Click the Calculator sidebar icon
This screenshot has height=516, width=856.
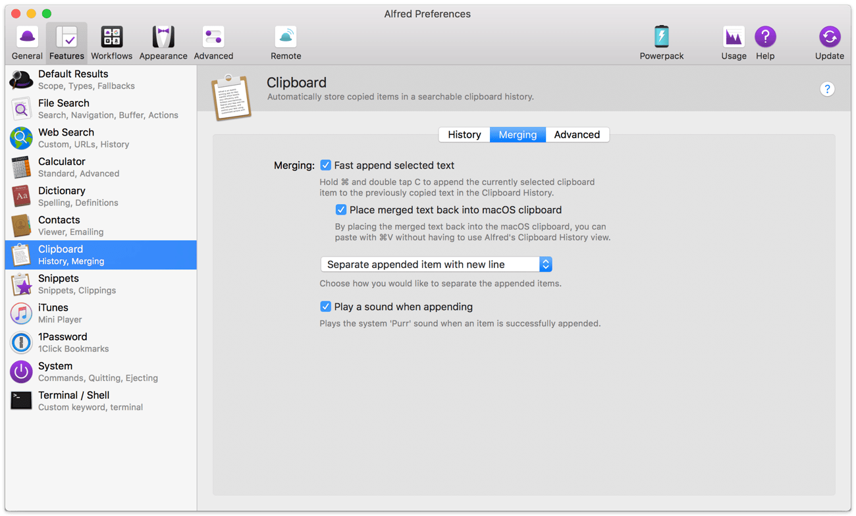[21, 167]
